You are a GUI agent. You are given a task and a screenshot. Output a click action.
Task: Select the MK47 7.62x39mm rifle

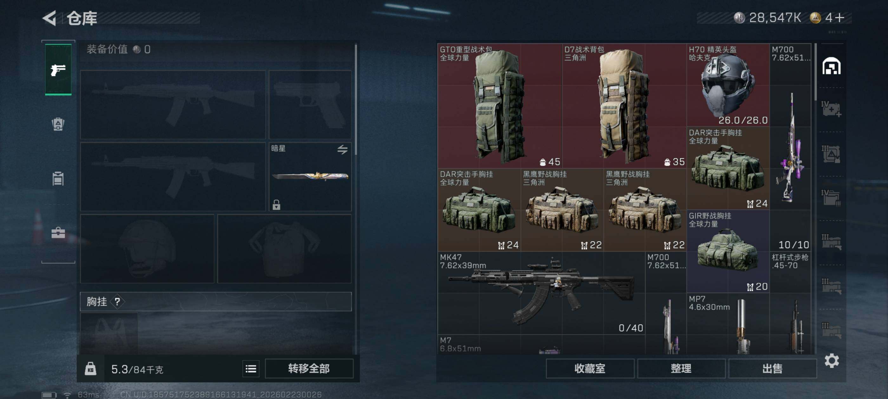click(x=541, y=293)
